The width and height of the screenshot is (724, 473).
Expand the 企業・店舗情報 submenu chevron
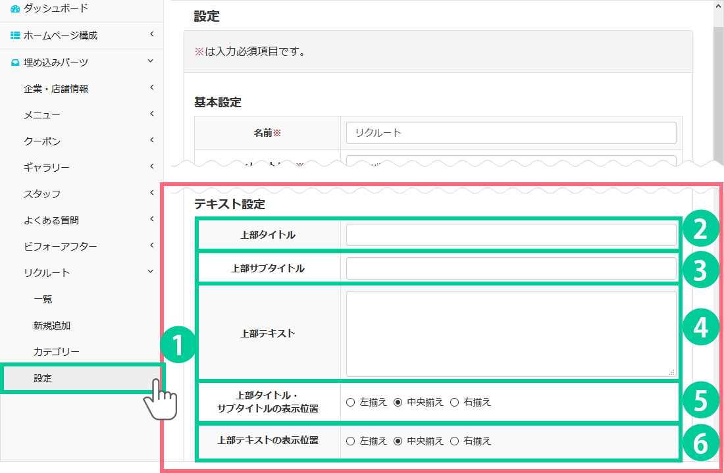pos(151,87)
